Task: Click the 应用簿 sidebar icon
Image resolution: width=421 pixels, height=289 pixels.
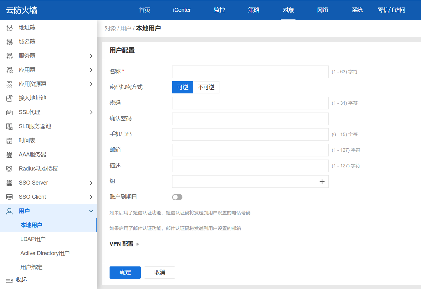Action: tap(9, 70)
